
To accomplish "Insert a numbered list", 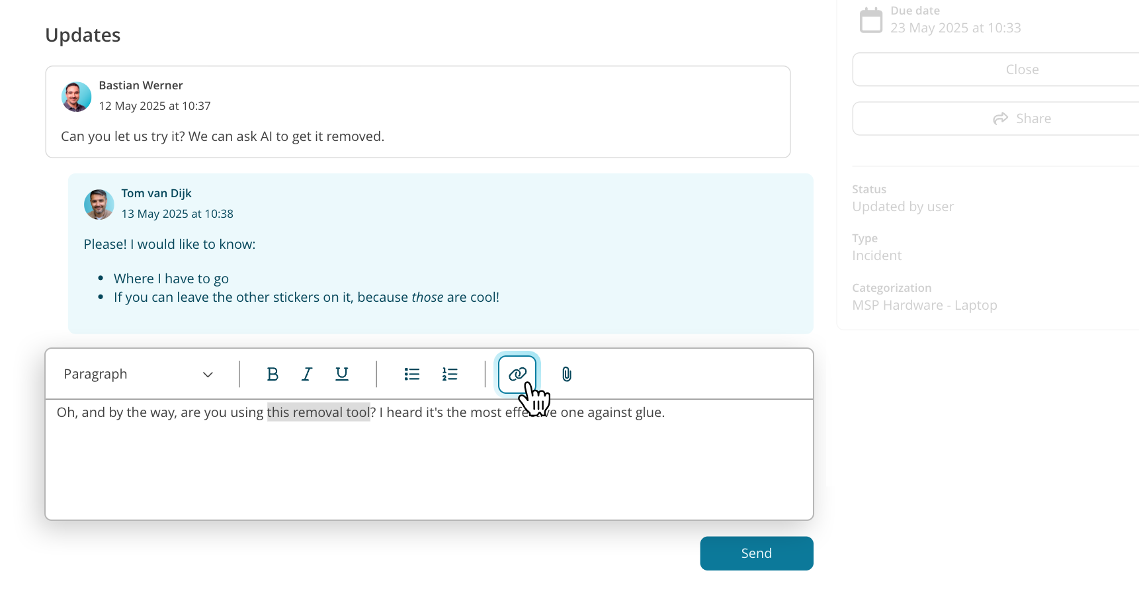I will coord(450,375).
